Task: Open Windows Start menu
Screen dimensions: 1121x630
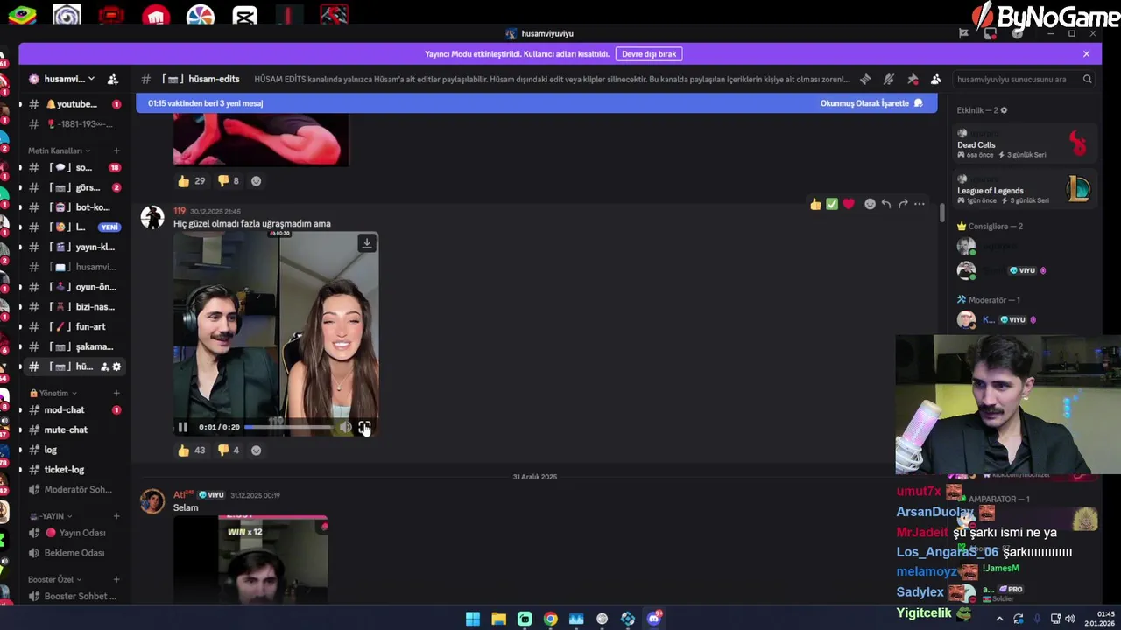Action: click(x=473, y=619)
